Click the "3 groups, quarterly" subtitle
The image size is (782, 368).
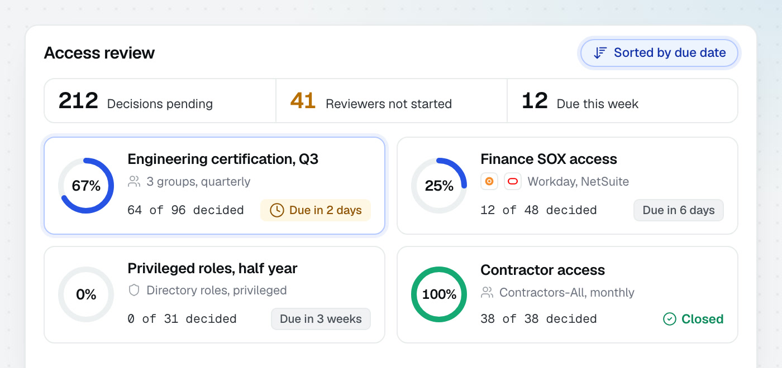click(x=198, y=182)
